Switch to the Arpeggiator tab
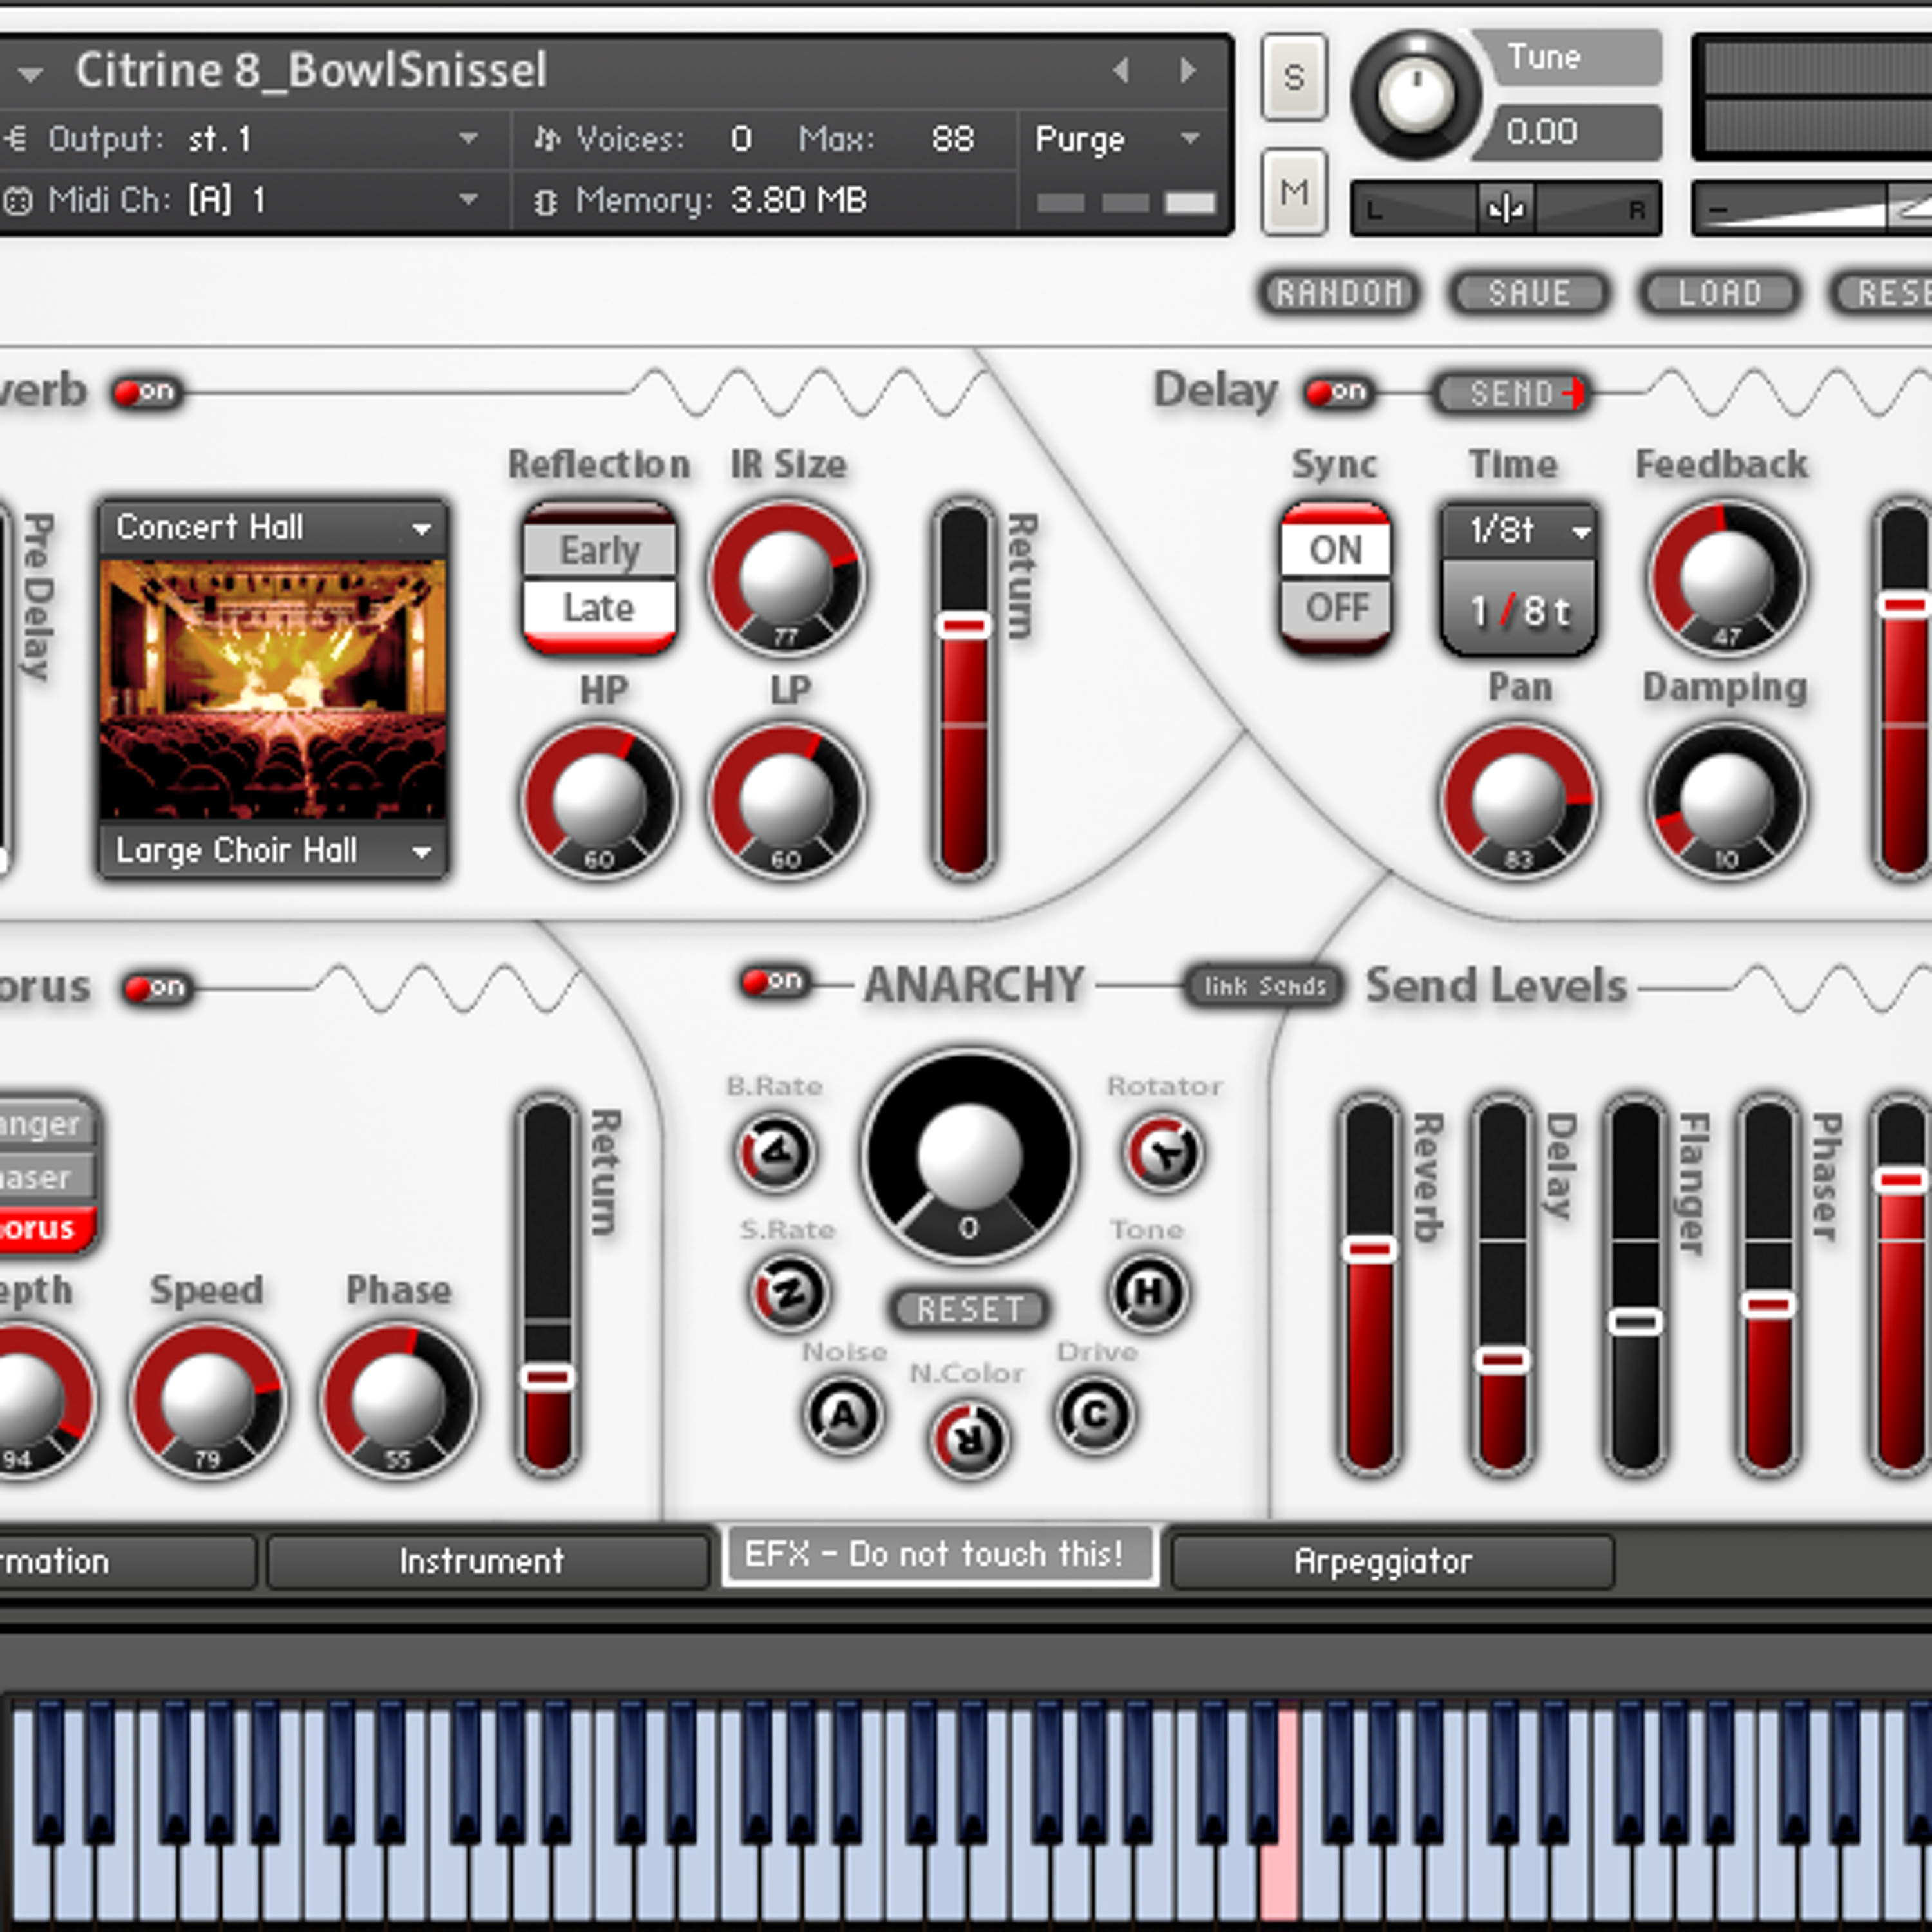Viewport: 1932px width, 1932px height. coord(1392,1561)
